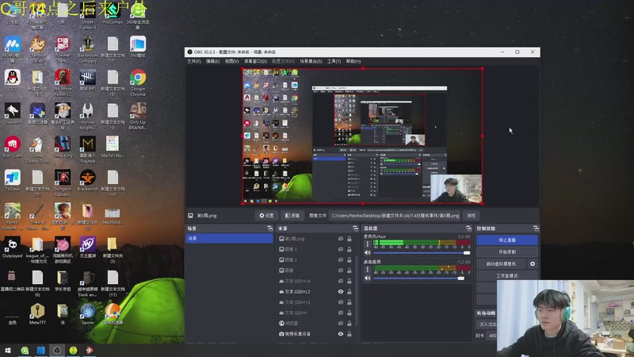Screen dimensions: 634x357
Task: Select the 文本 (GDI+) source row
Action: (x=315, y=313)
